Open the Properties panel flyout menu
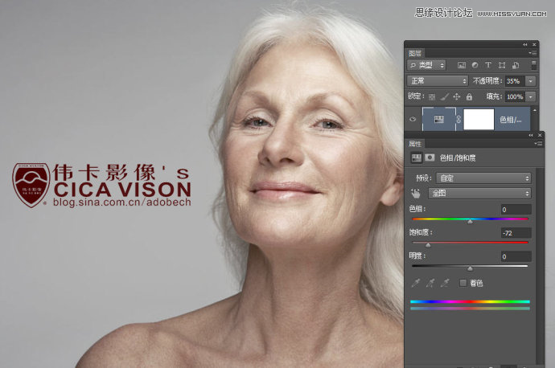 [x=538, y=144]
